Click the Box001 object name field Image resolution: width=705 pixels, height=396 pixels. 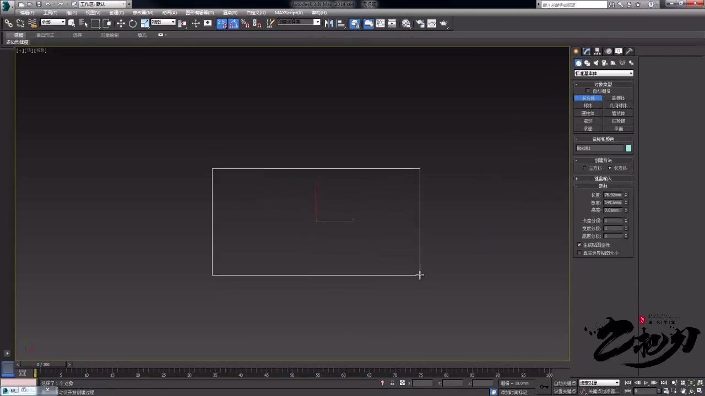600,148
